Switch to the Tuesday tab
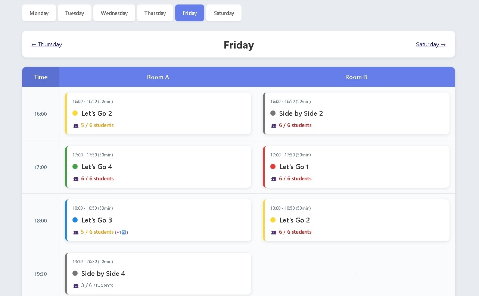The height and width of the screenshot is (296, 479). (x=74, y=13)
